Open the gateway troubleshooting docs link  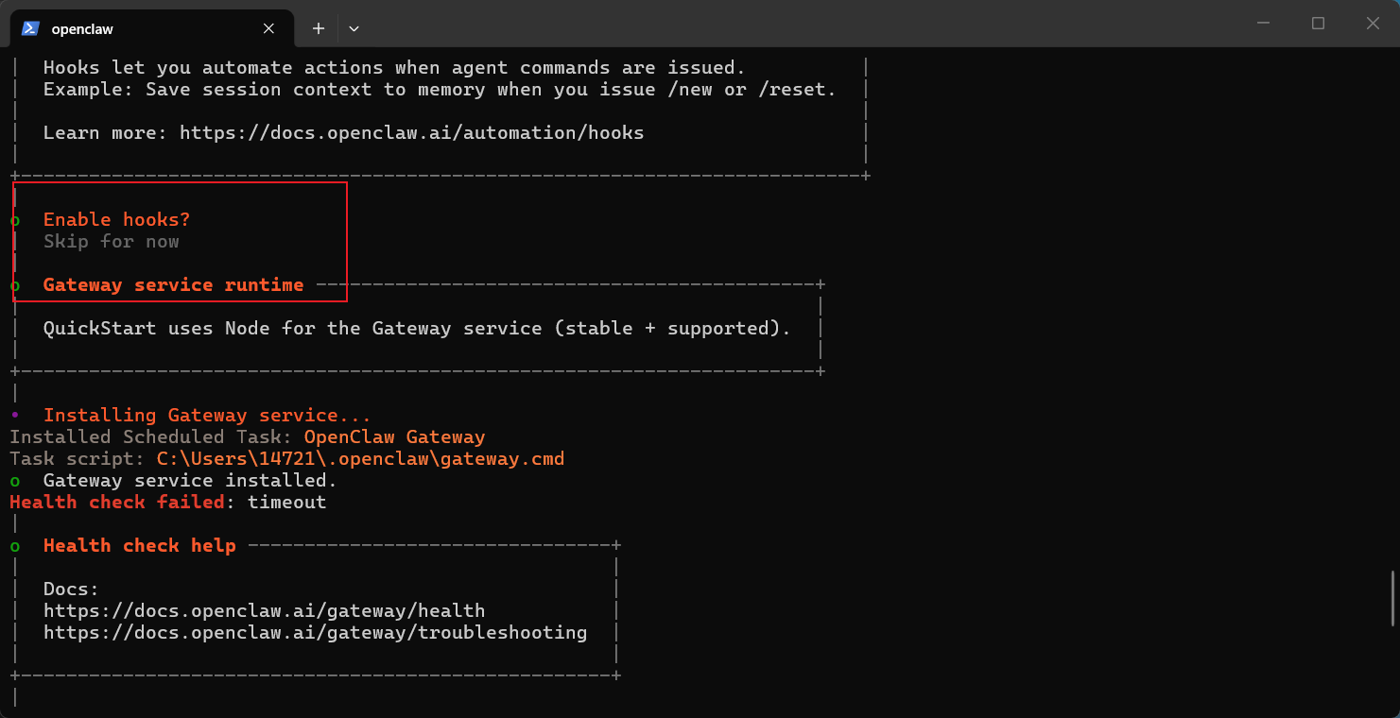pos(315,632)
